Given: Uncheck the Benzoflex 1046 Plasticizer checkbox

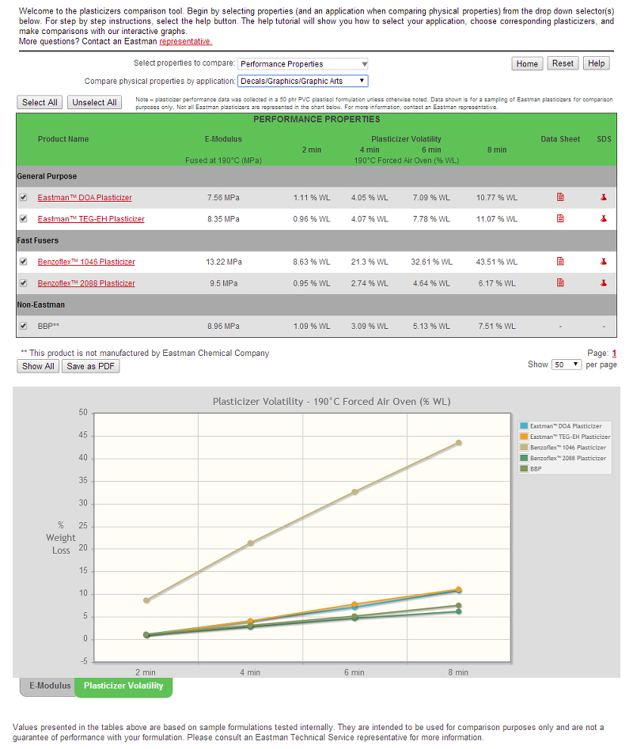Looking at the screenshot, I should point(23,262).
